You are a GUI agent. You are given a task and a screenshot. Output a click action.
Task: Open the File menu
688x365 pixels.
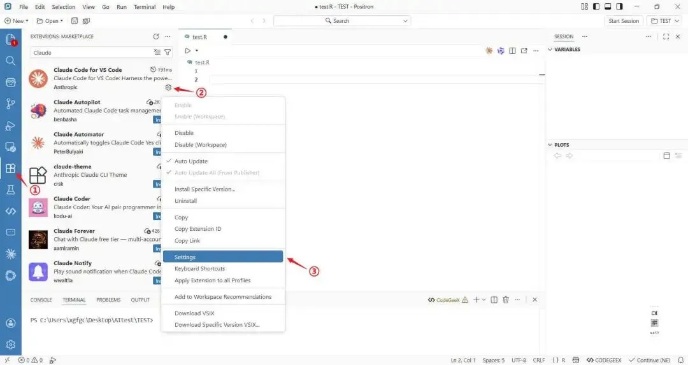click(x=24, y=6)
